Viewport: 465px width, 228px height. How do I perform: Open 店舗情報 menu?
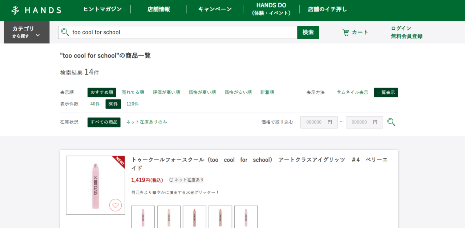[159, 9]
